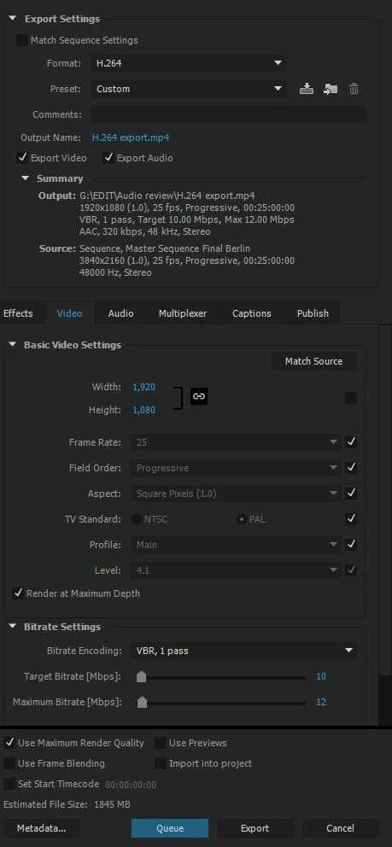
Task: Click the Match Source button
Action: tap(313, 361)
